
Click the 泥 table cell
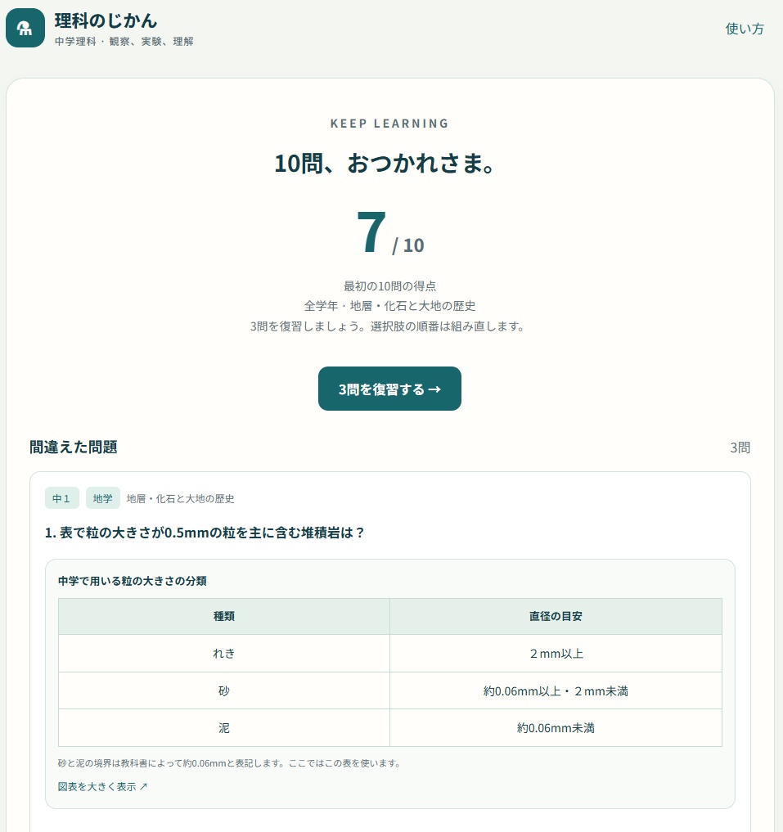224,727
